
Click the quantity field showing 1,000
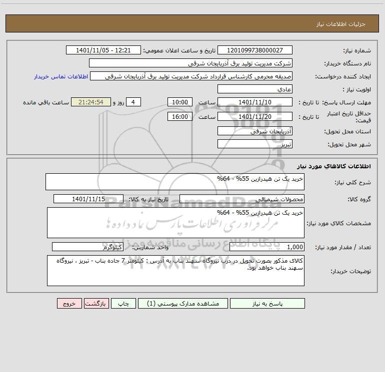(x=267, y=247)
